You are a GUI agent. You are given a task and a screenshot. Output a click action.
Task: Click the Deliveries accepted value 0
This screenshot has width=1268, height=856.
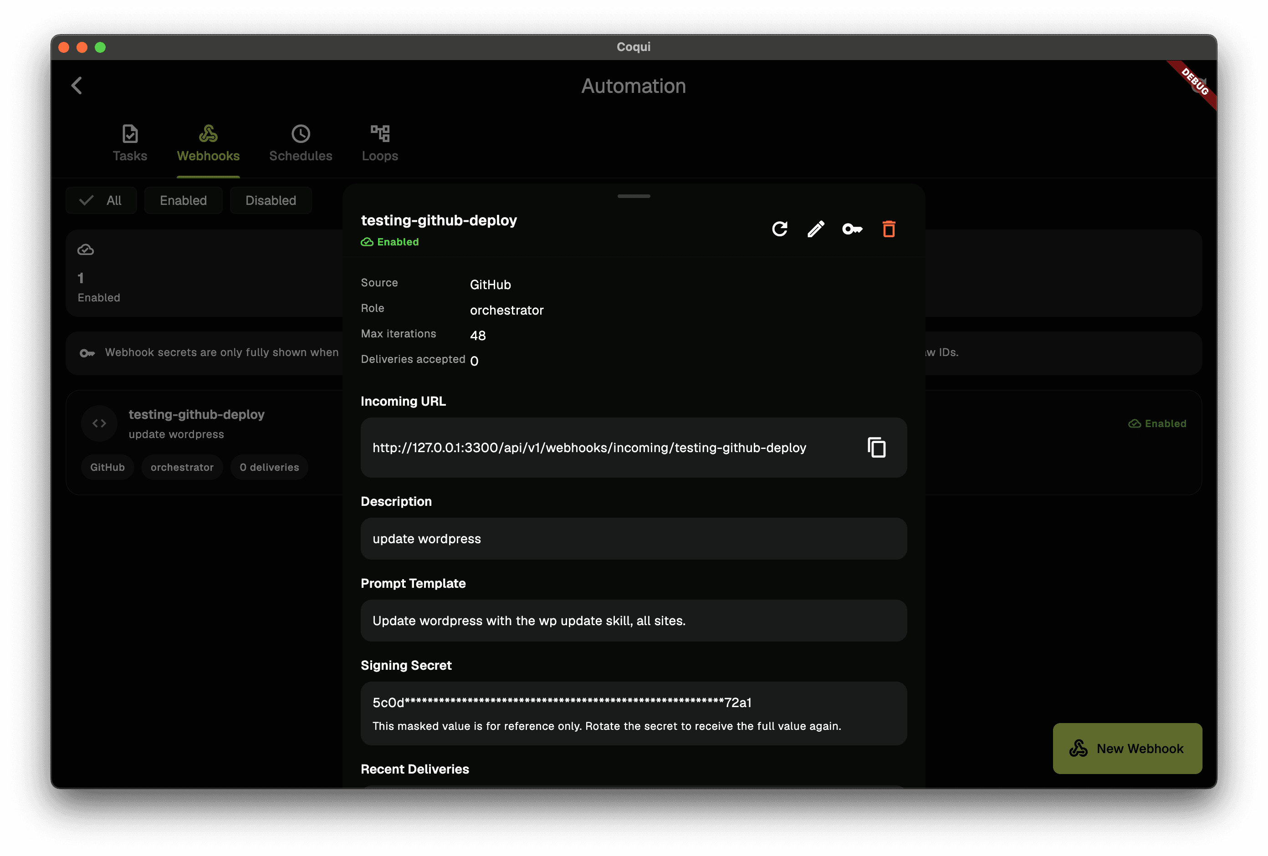(474, 361)
